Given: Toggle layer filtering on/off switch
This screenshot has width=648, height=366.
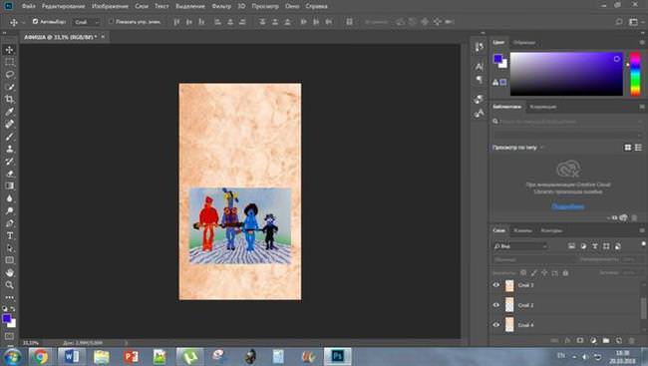Looking at the screenshot, I should tap(643, 244).
